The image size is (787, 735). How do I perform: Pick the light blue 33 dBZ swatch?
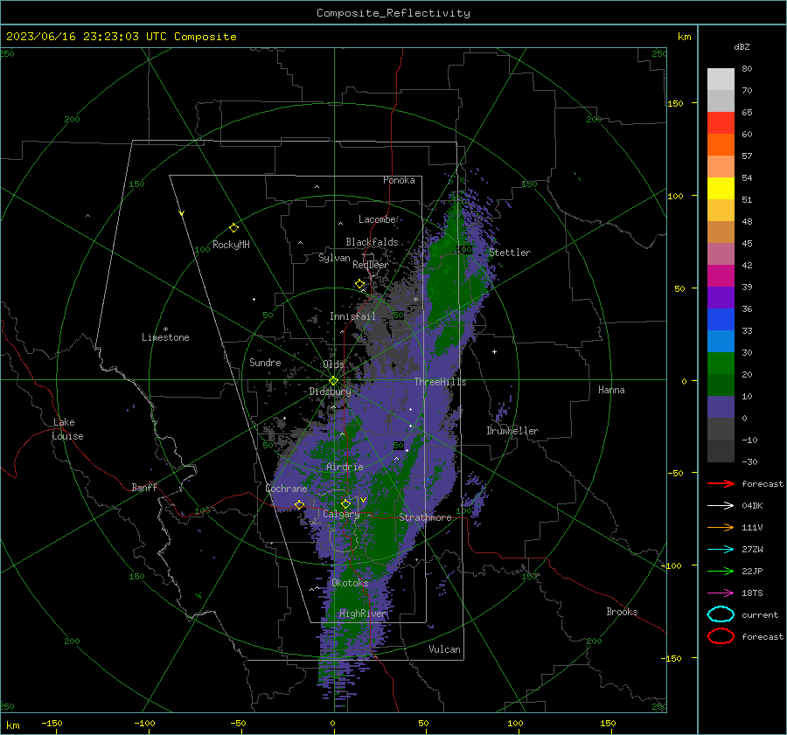721,341
